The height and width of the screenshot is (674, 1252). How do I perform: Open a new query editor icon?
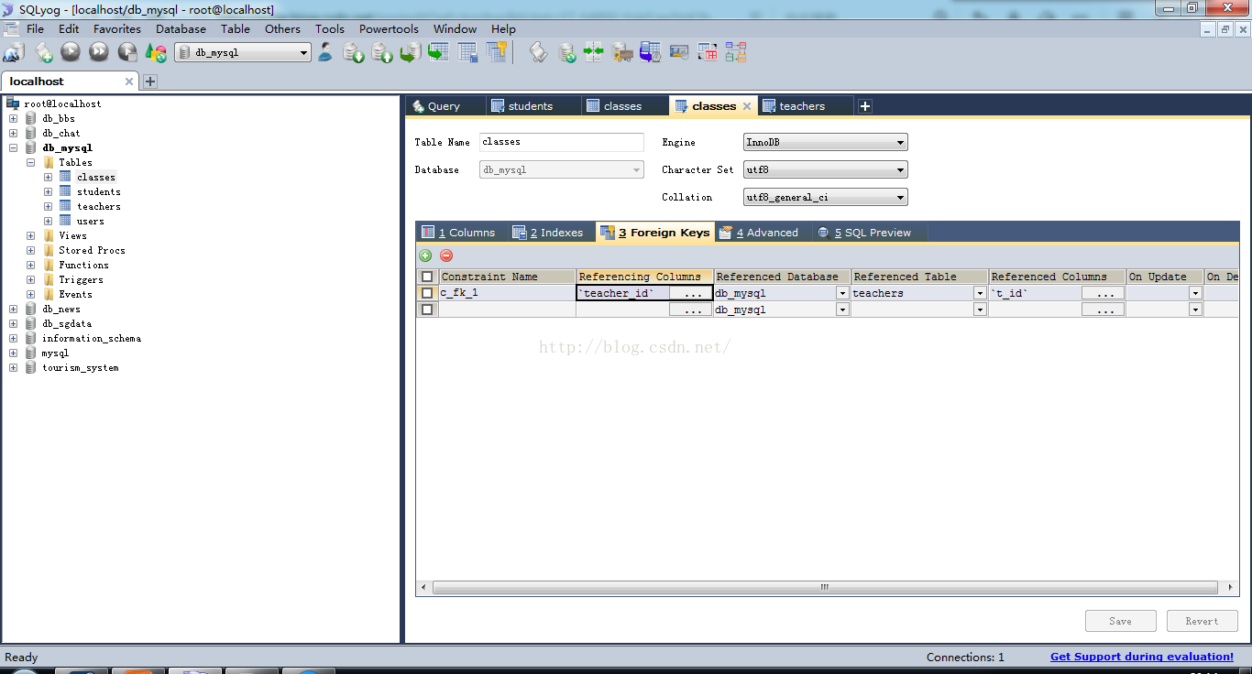click(x=43, y=52)
